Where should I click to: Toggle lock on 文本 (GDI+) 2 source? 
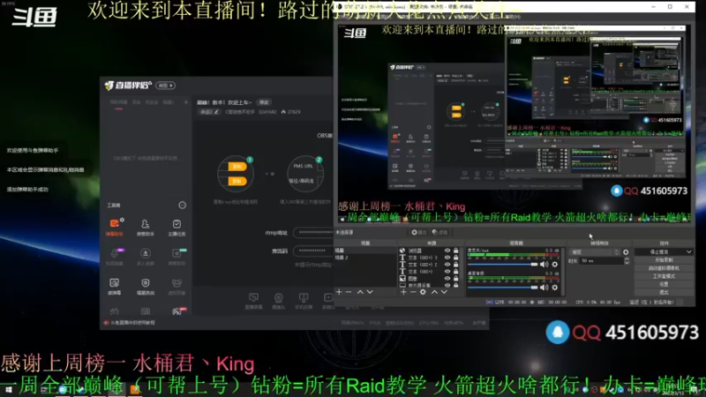pyautogui.click(x=455, y=264)
